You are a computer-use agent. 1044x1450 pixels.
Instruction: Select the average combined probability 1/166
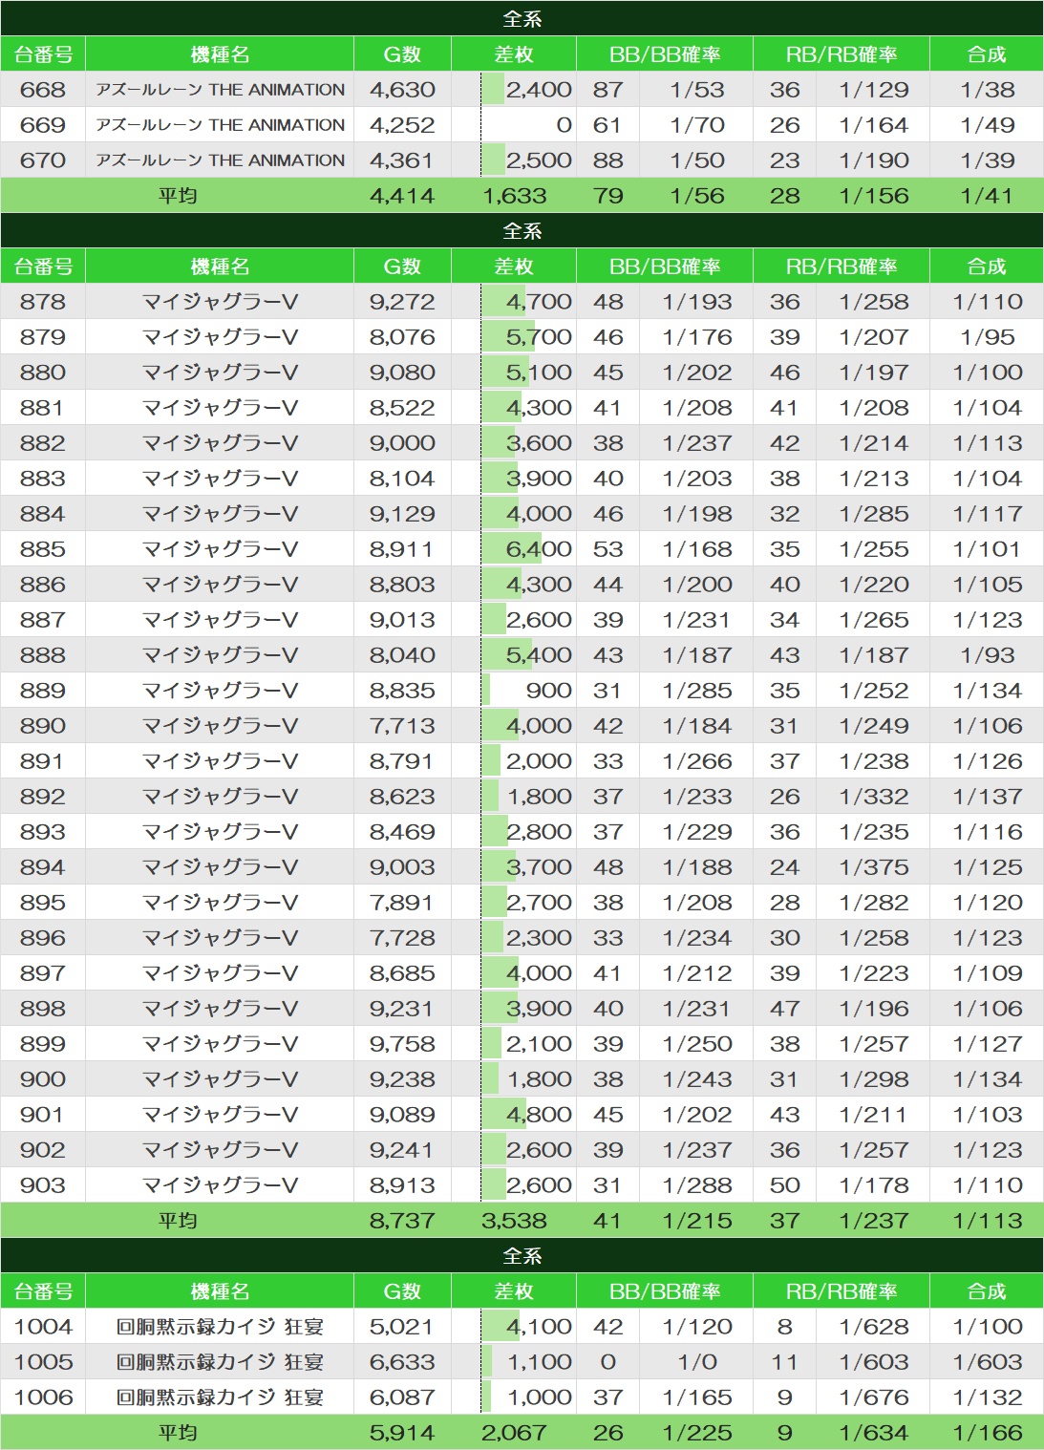pyautogui.click(x=987, y=1433)
